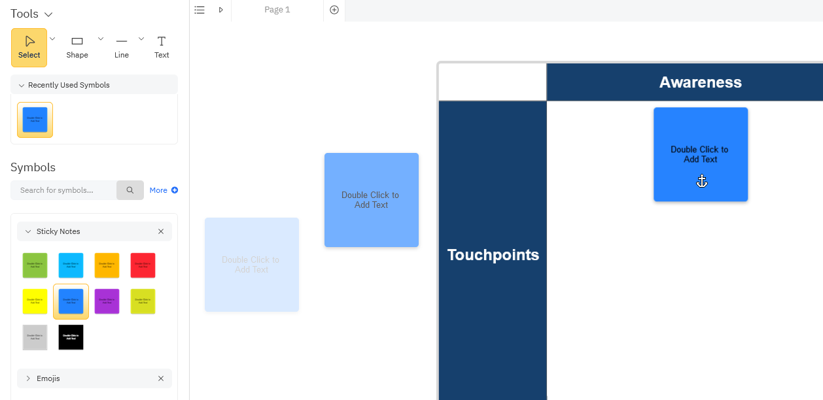Select the black sticky note symbol
Screen dimensions: 823x400
point(71,337)
